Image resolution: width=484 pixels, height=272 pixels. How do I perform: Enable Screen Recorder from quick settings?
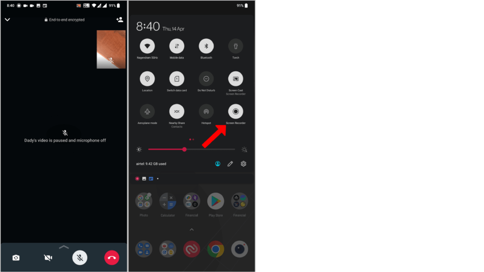point(236,111)
